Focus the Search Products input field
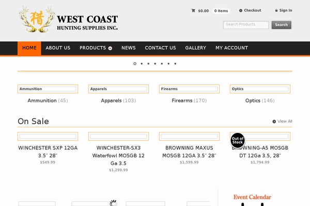This screenshot has height=206, width=310. click(x=246, y=25)
